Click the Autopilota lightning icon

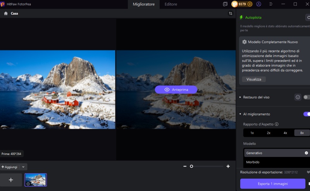pyautogui.click(x=241, y=17)
